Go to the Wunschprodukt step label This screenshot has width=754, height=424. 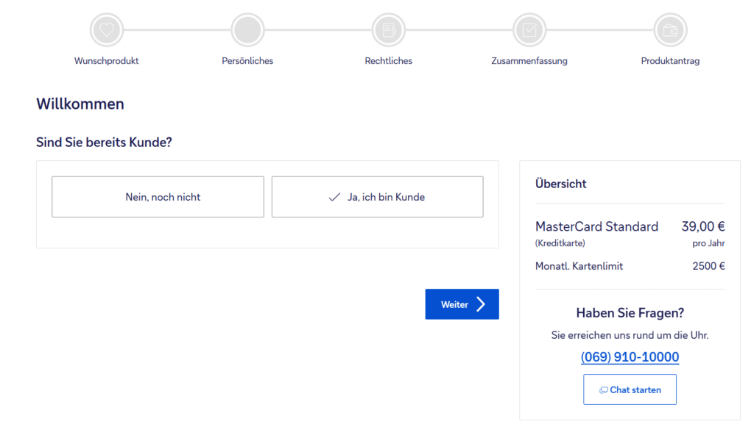tap(107, 61)
